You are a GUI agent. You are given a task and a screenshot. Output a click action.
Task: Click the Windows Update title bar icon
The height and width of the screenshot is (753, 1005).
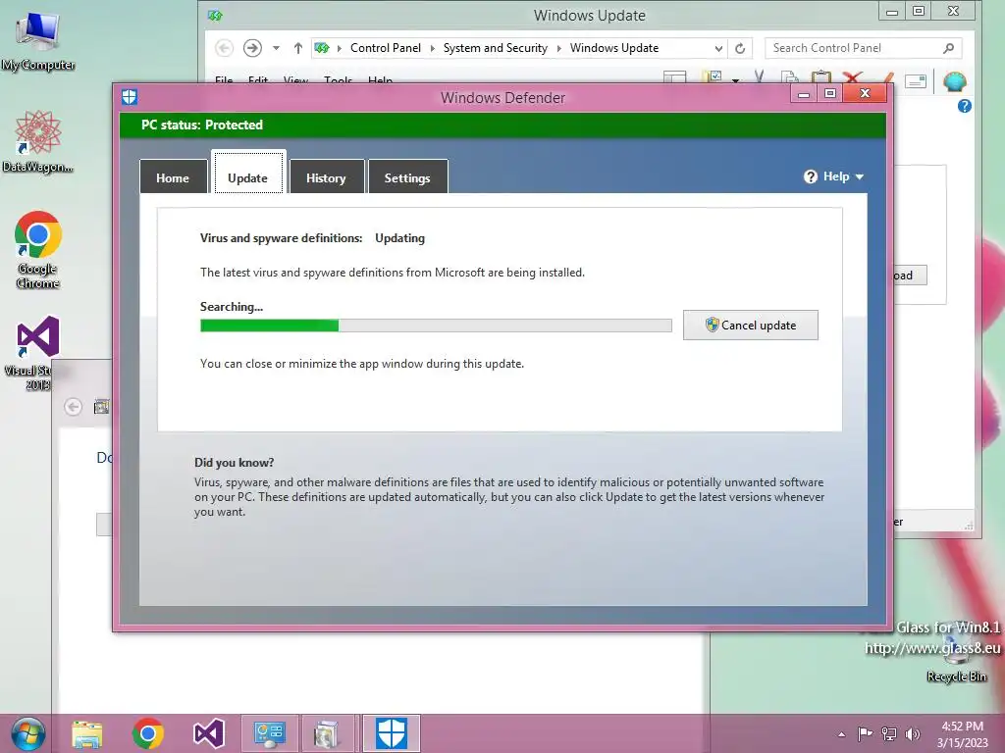pos(215,15)
